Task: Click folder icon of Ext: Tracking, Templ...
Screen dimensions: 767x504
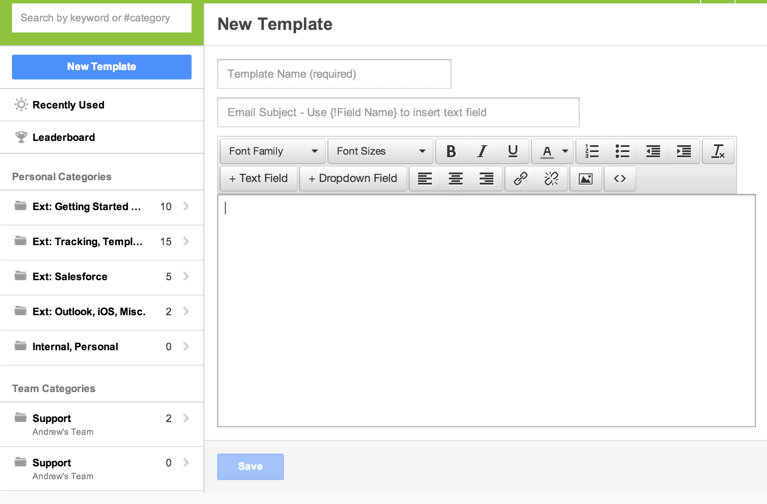Action: 21,241
